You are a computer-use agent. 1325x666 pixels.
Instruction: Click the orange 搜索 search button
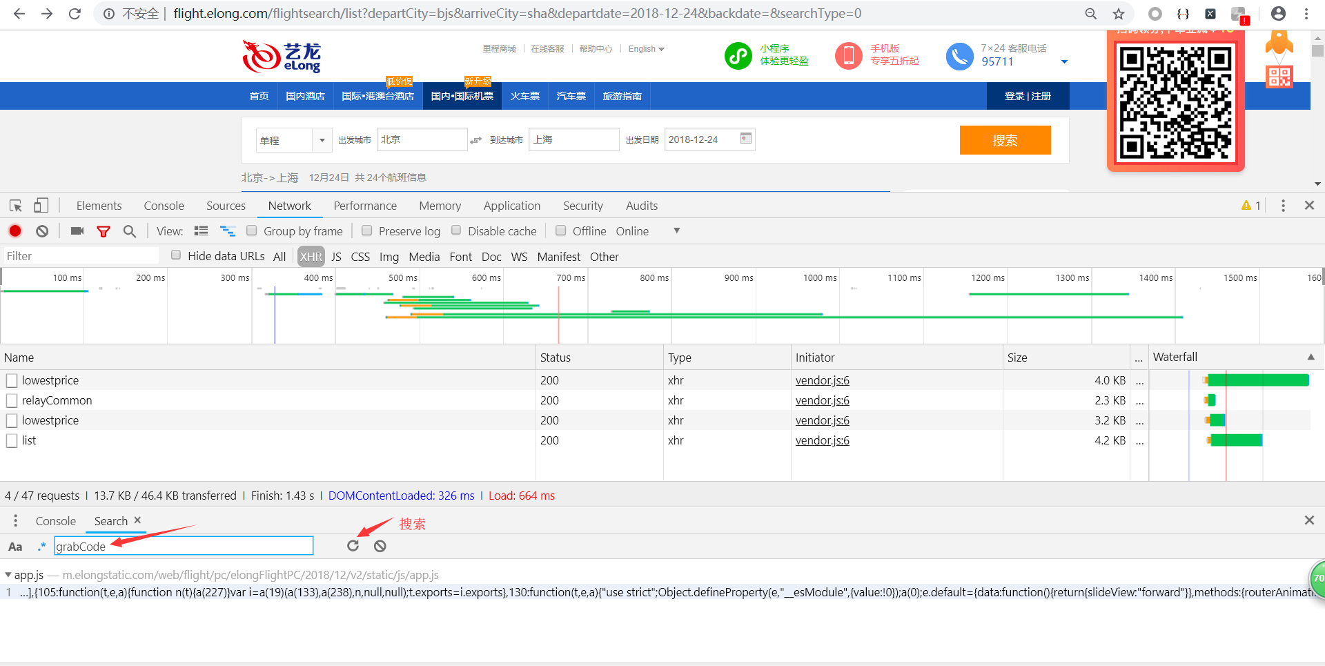click(x=1005, y=140)
